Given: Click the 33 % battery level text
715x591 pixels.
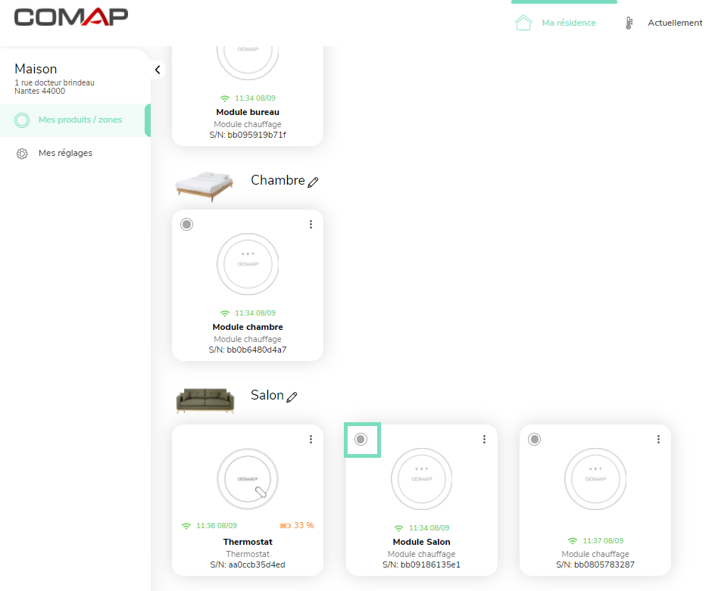Looking at the screenshot, I should point(304,525).
